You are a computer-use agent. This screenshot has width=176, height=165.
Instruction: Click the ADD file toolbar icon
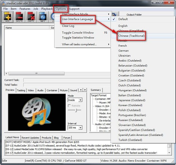(x=7, y=17)
